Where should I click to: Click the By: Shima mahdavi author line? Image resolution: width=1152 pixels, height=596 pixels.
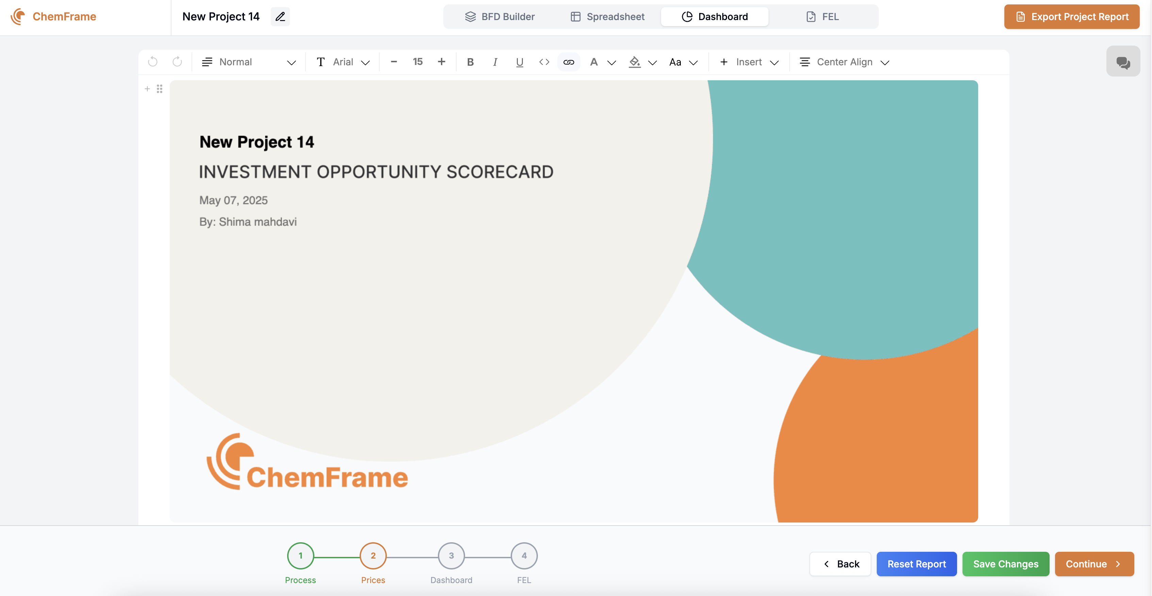coord(248,222)
